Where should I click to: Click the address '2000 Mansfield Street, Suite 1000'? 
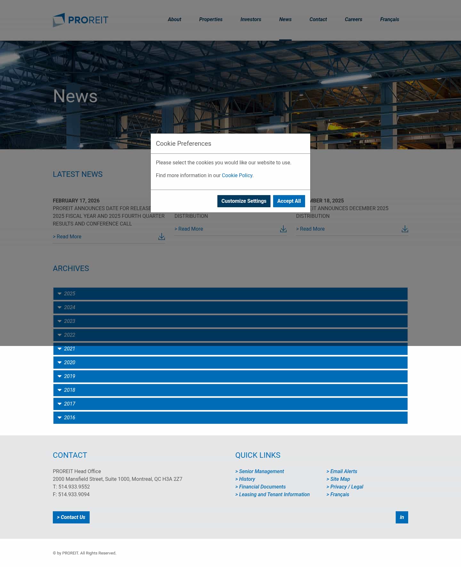91,479
